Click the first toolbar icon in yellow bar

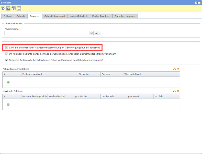coord(3,8)
